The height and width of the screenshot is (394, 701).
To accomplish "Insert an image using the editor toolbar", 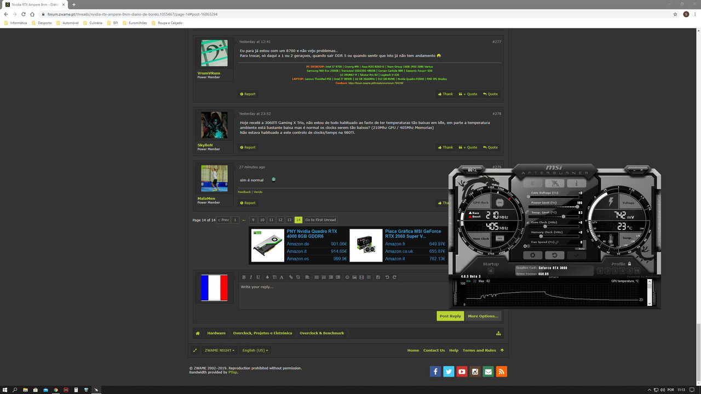I will tap(354, 277).
